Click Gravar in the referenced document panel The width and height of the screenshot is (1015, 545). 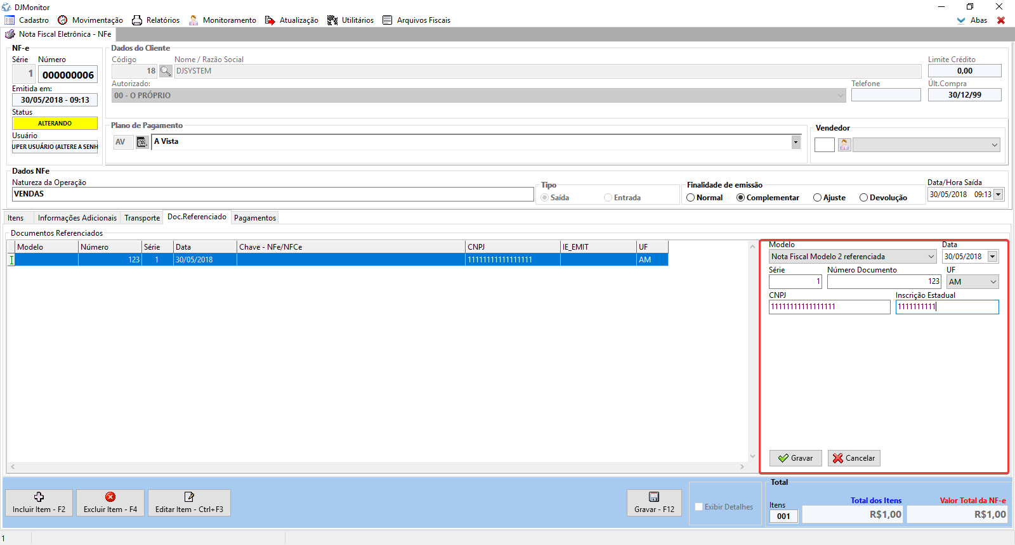tap(796, 458)
